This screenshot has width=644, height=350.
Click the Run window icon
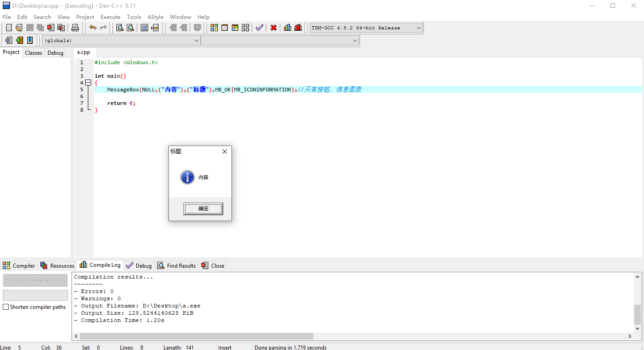click(225, 28)
